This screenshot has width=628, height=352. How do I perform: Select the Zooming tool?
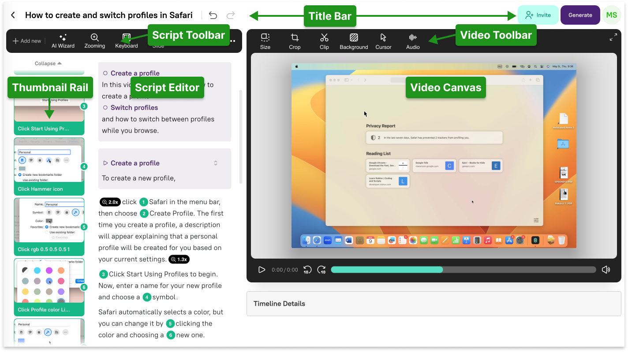pos(95,41)
